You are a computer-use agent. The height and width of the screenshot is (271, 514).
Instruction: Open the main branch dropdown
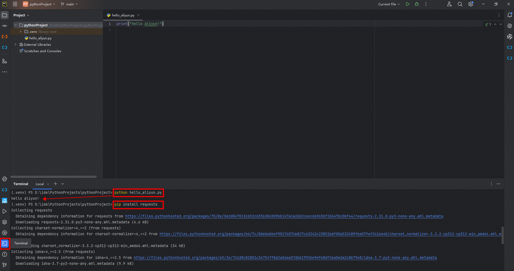click(x=69, y=4)
